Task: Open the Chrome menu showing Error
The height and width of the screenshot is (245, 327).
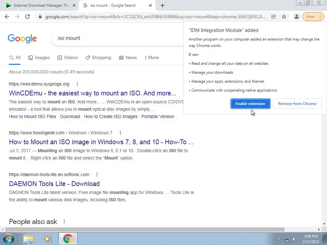Action: 313,17
